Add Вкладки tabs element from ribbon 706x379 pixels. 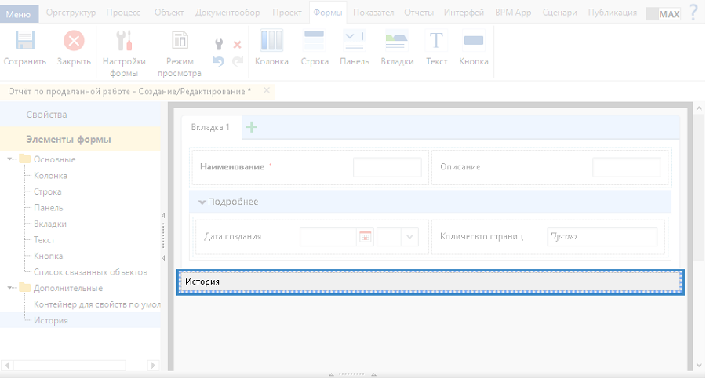pyautogui.click(x=397, y=42)
